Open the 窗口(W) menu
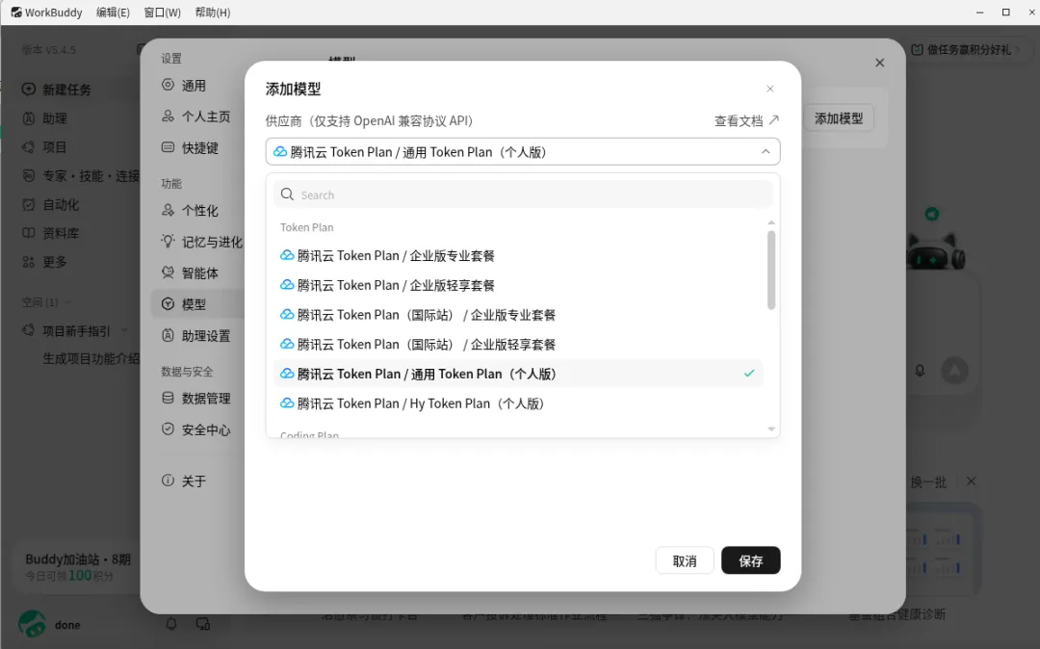Screen dimensions: 1040x649 click(163, 12)
